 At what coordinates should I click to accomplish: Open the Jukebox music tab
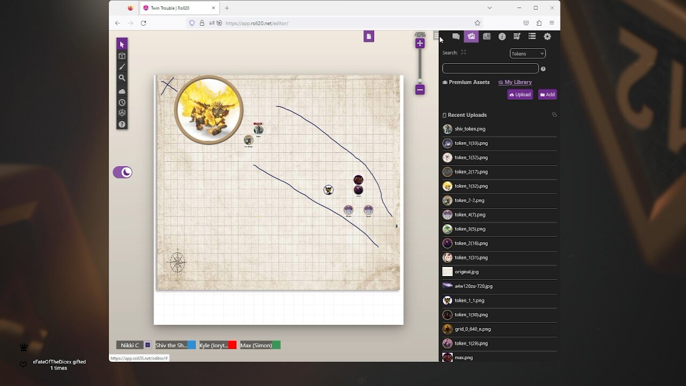(x=517, y=36)
